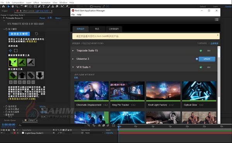Select the Hand tool

[x=13, y=6]
